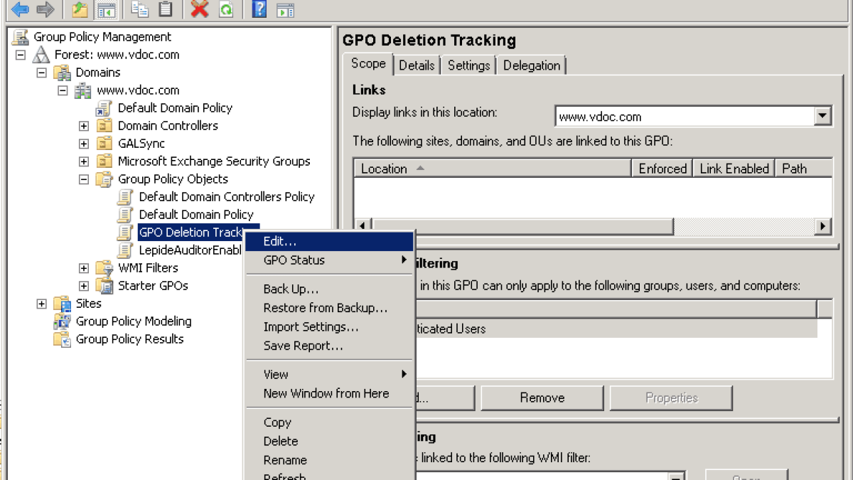Viewport: 853px width, 480px height.
Task: Click the red X Delete toolbar icon
Action: coord(200,9)
